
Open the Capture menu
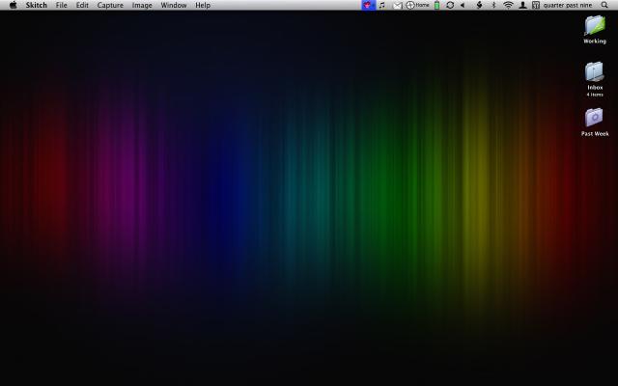[110, 5]
